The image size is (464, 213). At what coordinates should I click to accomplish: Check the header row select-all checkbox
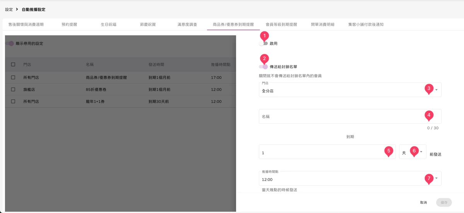point(13,64)
